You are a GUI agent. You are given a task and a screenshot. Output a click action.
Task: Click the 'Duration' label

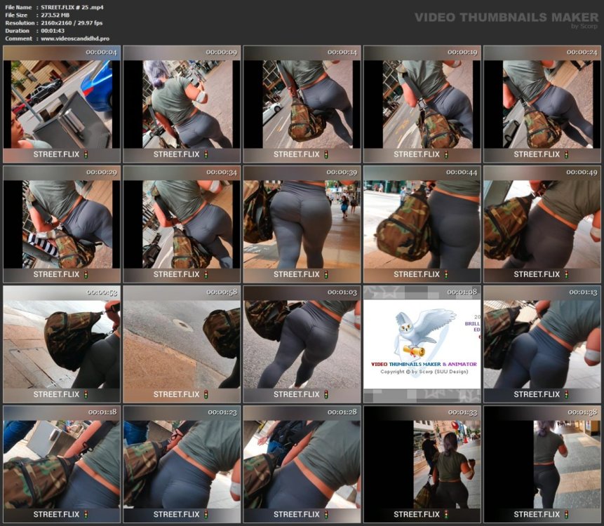(17, 30)
